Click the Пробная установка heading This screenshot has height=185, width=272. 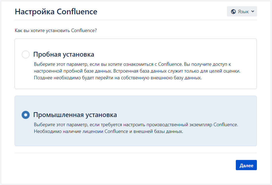coord(64,54)
